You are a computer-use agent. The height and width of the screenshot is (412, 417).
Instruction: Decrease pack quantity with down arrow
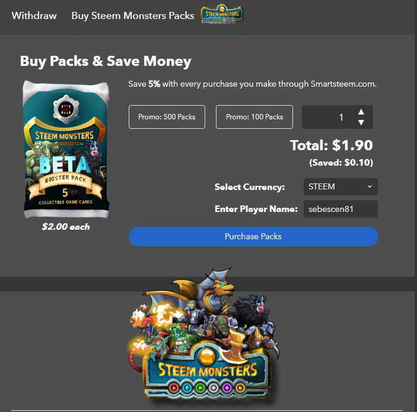click(x=361, y=122)
